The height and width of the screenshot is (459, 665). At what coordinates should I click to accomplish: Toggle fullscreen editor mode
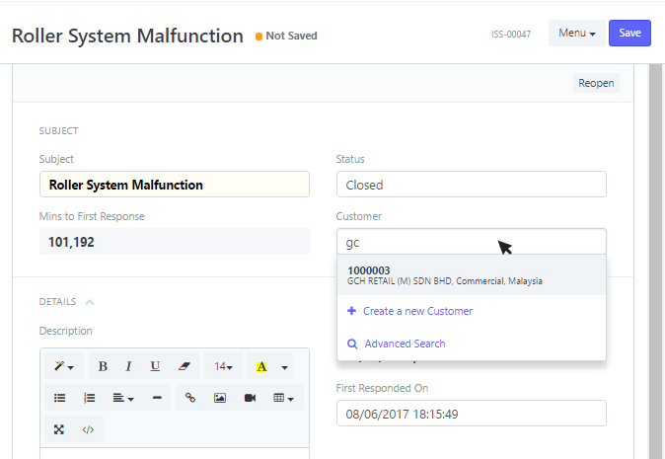point(59,429)
